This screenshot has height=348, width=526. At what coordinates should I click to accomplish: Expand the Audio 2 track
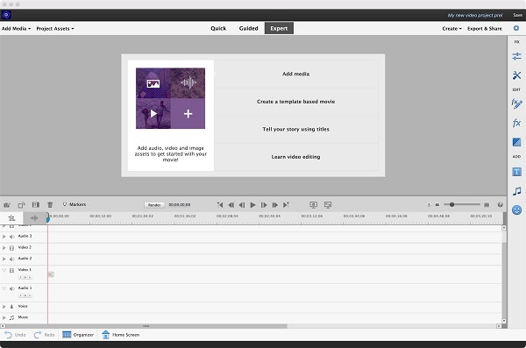[x=4, y=259]
